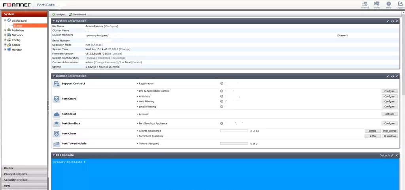Download the Windows FortiClient installer
This screenshot has height=190, width=405.
[390, 136]
